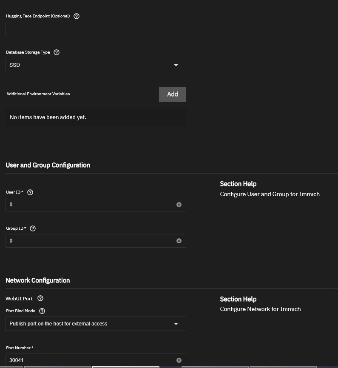
Task: Clear the Port Number field value
Action: tap(179, 360)
